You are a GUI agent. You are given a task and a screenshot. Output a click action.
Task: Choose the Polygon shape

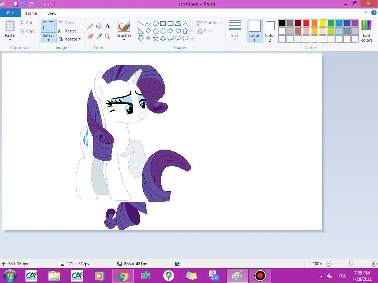(x=178, y=24)
